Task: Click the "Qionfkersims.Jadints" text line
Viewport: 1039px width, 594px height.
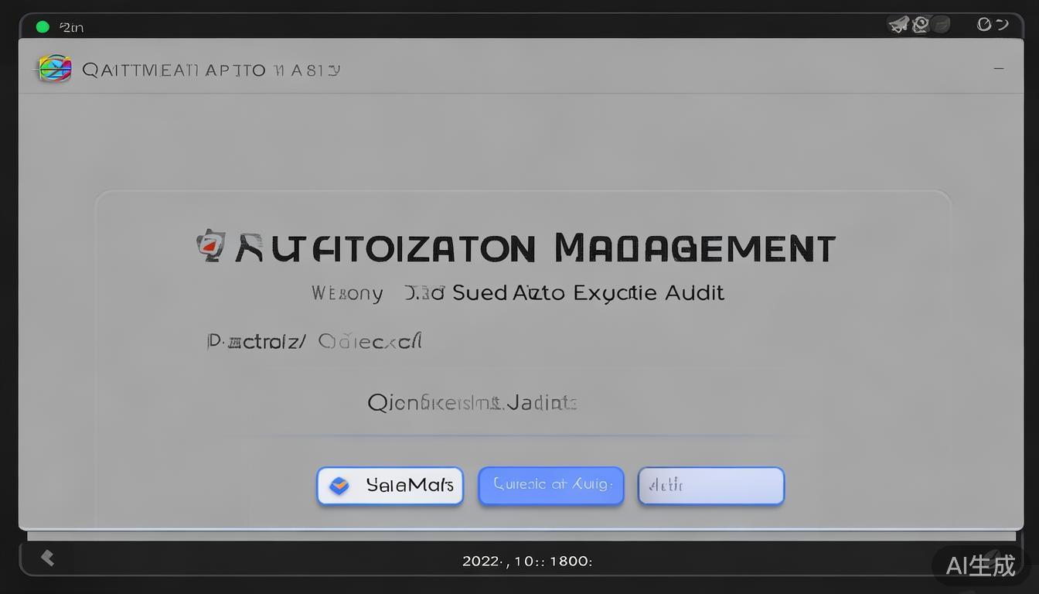Action: 472,403
